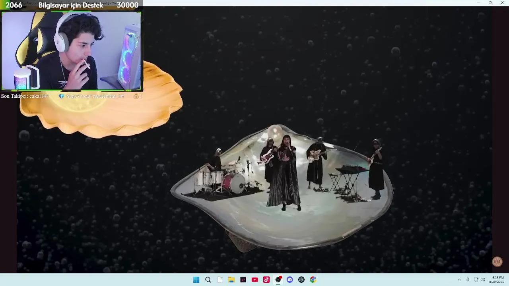The image size is (509, 286).
Task: Click the microphone tray icon
Action: (468, 280)
